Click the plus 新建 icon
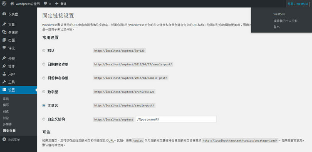This screenshot has height=152, width=312. 57,4
